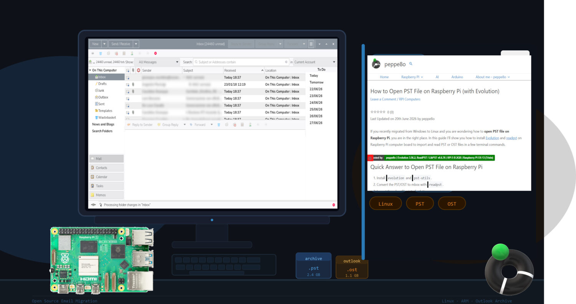576x304 pixels.
Task: Open the New button's dropdown arrow
Action: click(104, 44)
